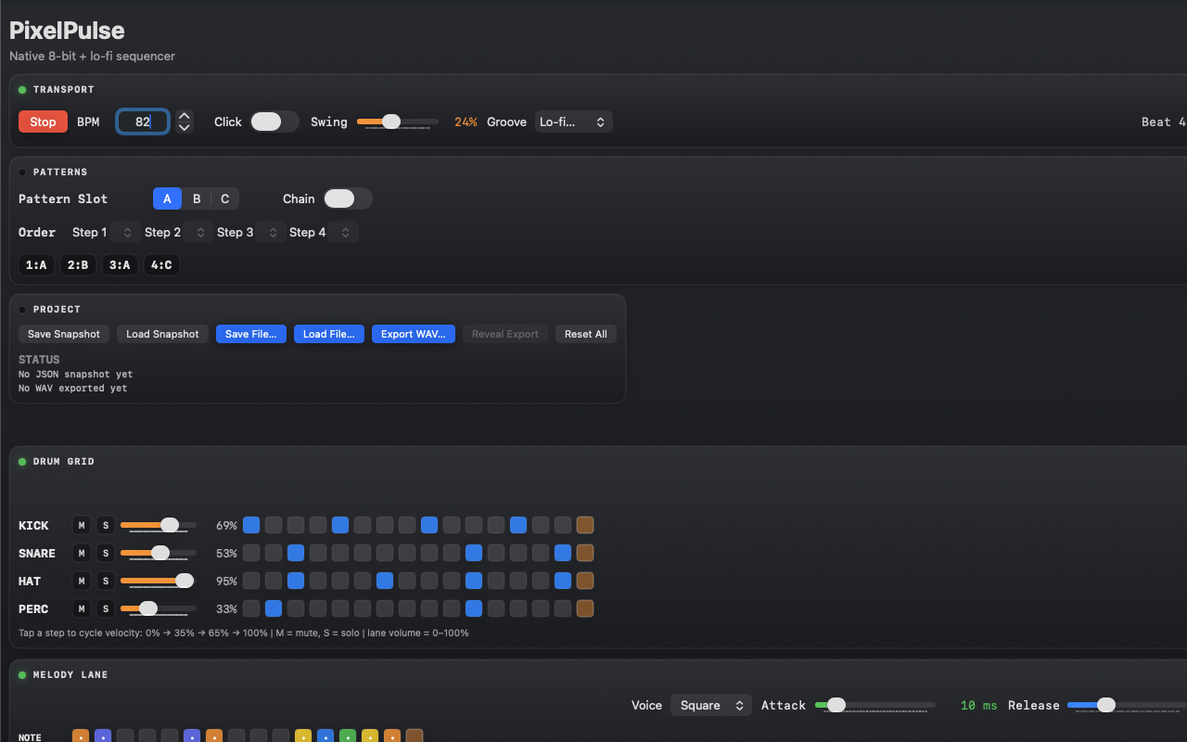
Task: Stop playback with the red Stop button
Action: click(43, 122)
